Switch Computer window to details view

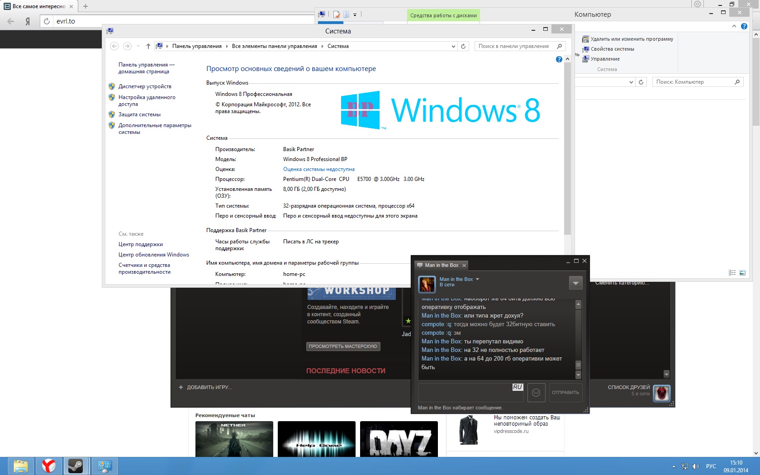click(x=732, y=273)
